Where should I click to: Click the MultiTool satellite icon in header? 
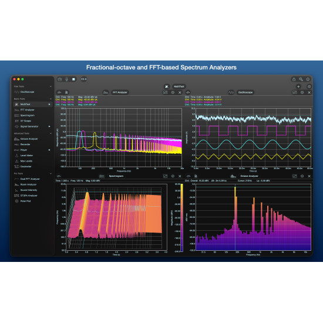coord(167,86)
